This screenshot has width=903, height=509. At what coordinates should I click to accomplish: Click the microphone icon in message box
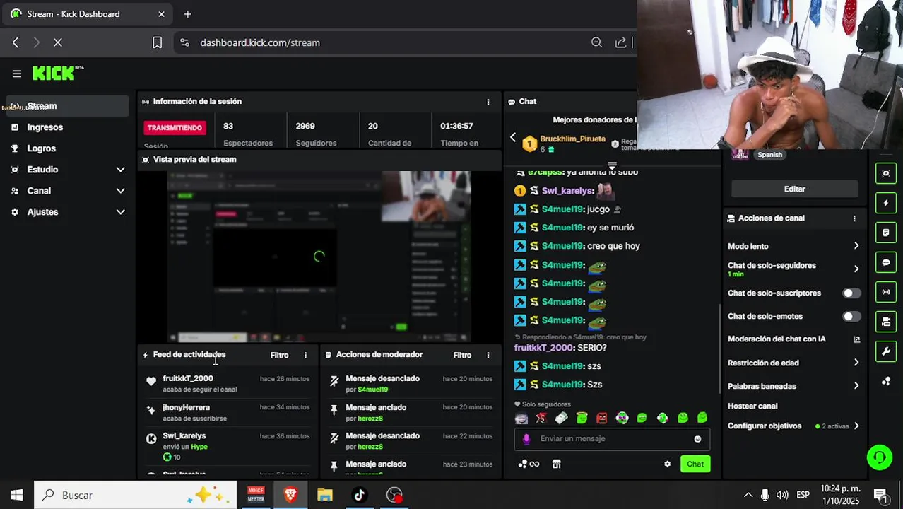[x=526, y=438]
